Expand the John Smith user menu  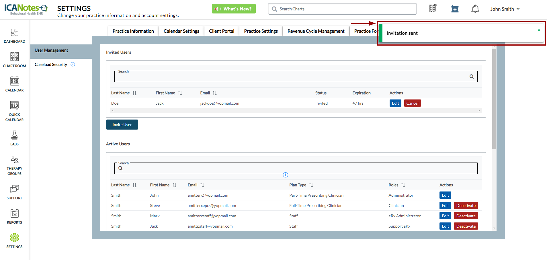pos(505,9)
